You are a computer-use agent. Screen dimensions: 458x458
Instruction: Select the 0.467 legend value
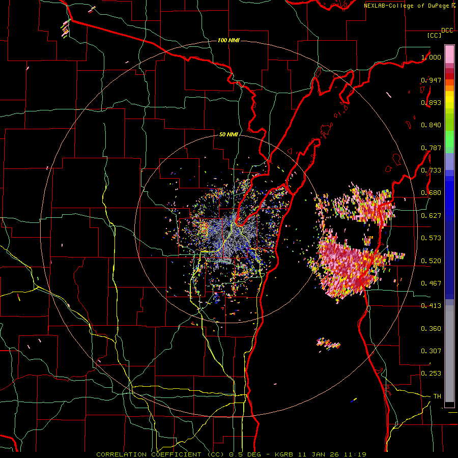pos(431,283)
